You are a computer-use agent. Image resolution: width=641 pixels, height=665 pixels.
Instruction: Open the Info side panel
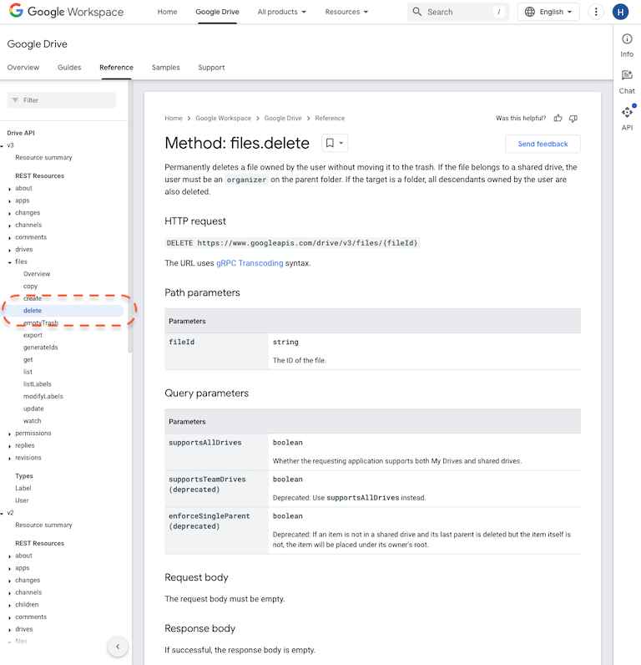[627, 44]
